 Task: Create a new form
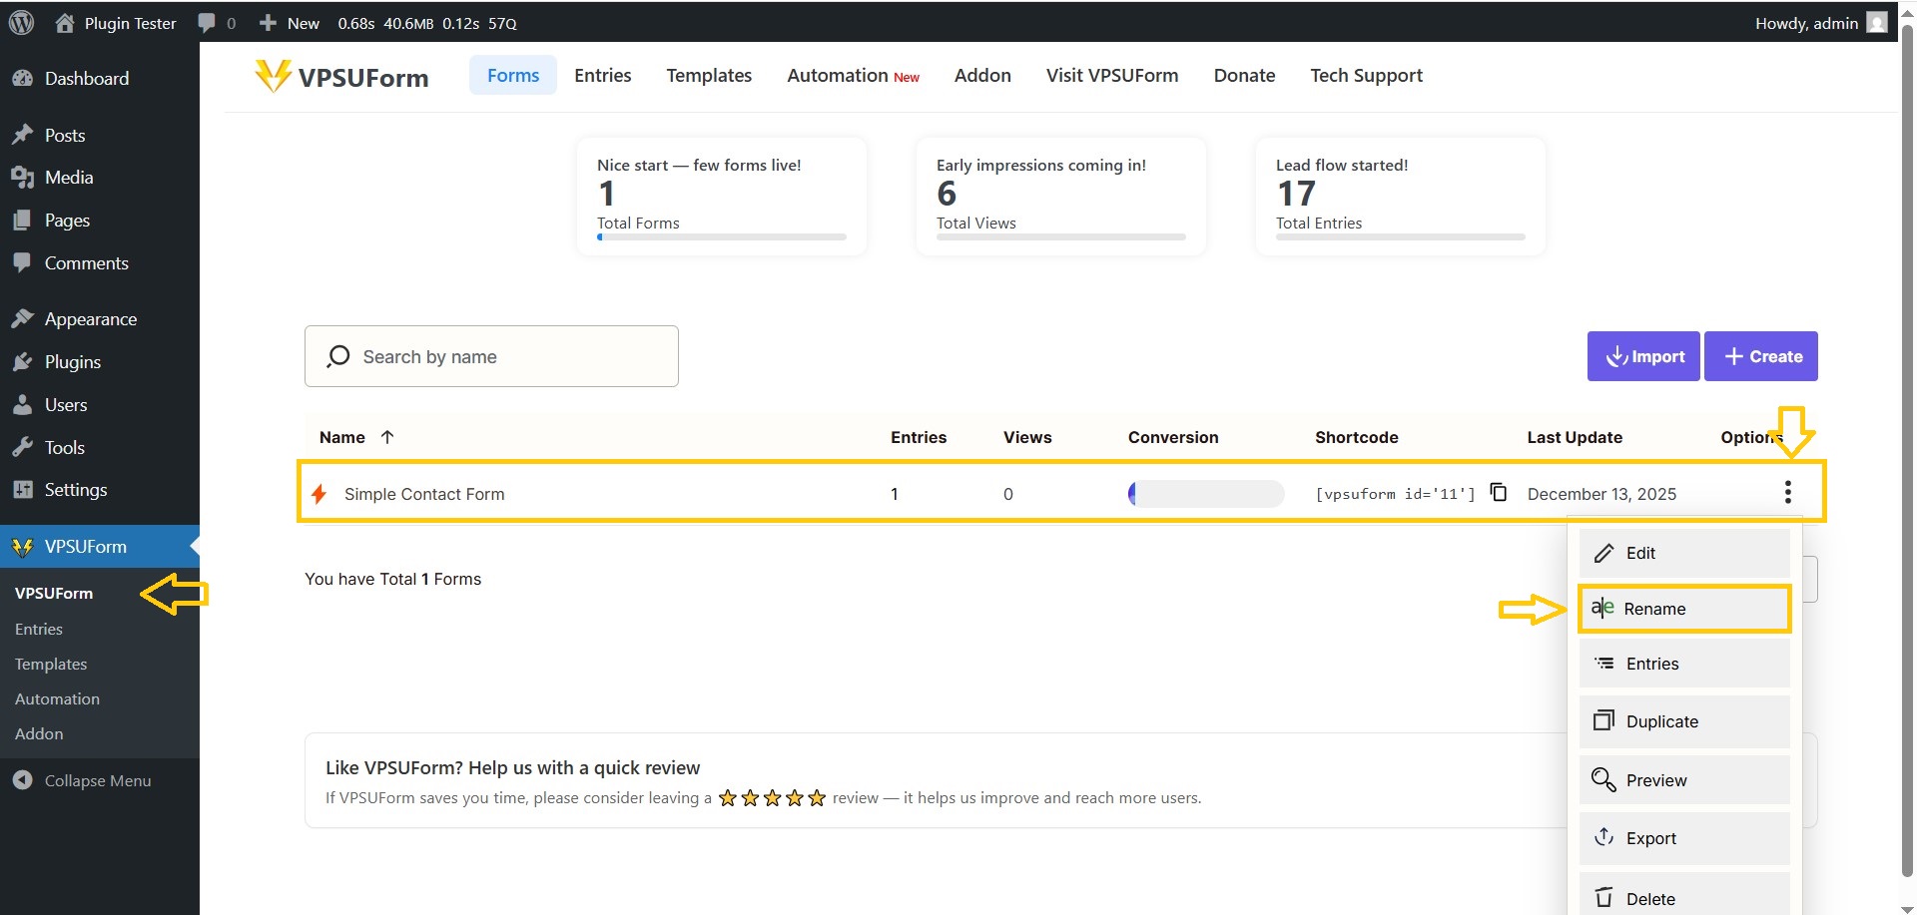coord(1760,356)
